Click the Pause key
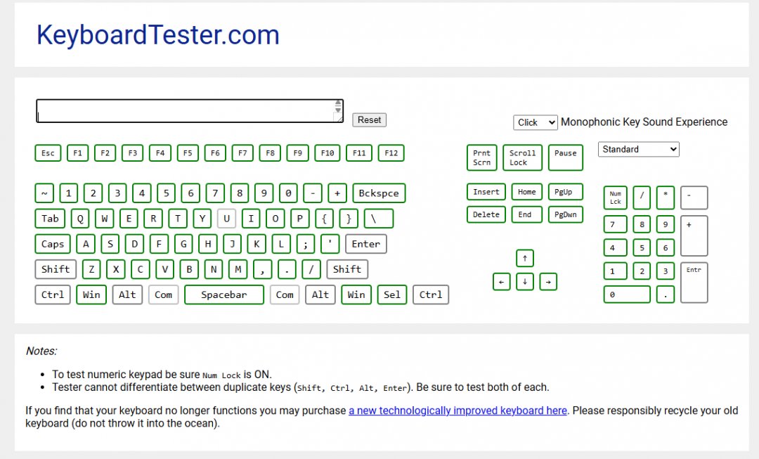This screenshot has width=759, height=459. [565, 157]
